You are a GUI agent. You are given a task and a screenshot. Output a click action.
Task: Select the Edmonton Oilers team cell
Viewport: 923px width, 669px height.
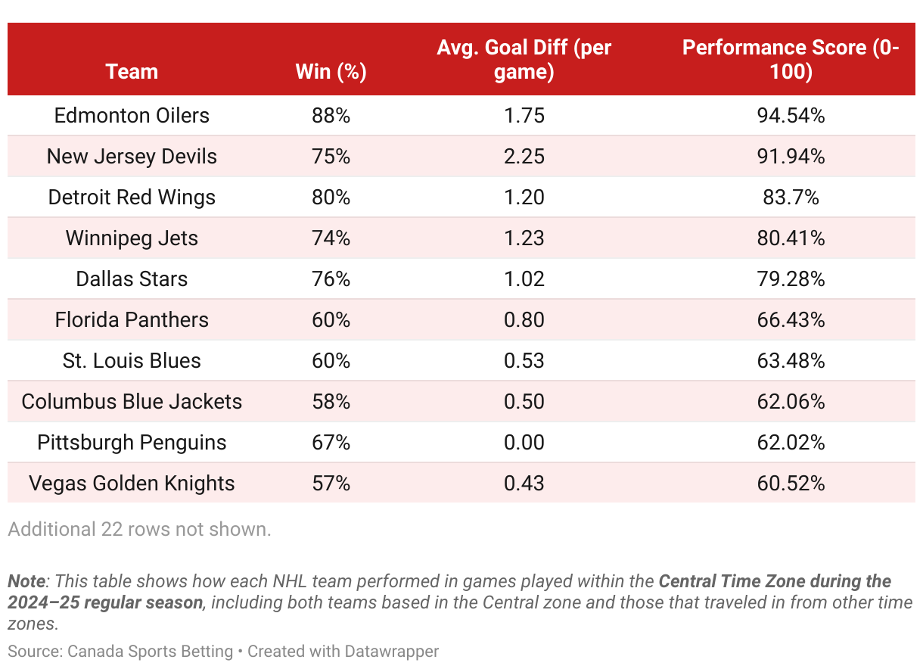pyautogui.click(x=132, y=116)
